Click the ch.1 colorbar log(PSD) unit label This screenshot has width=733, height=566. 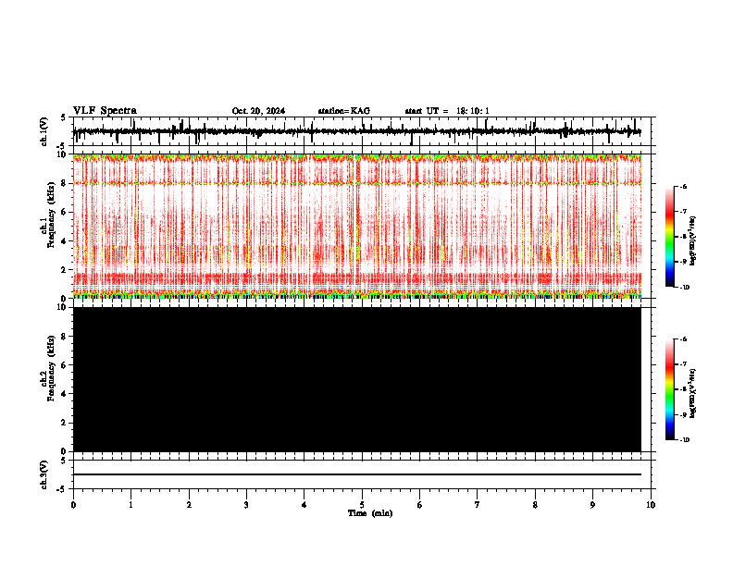click(x=693, y=241)
